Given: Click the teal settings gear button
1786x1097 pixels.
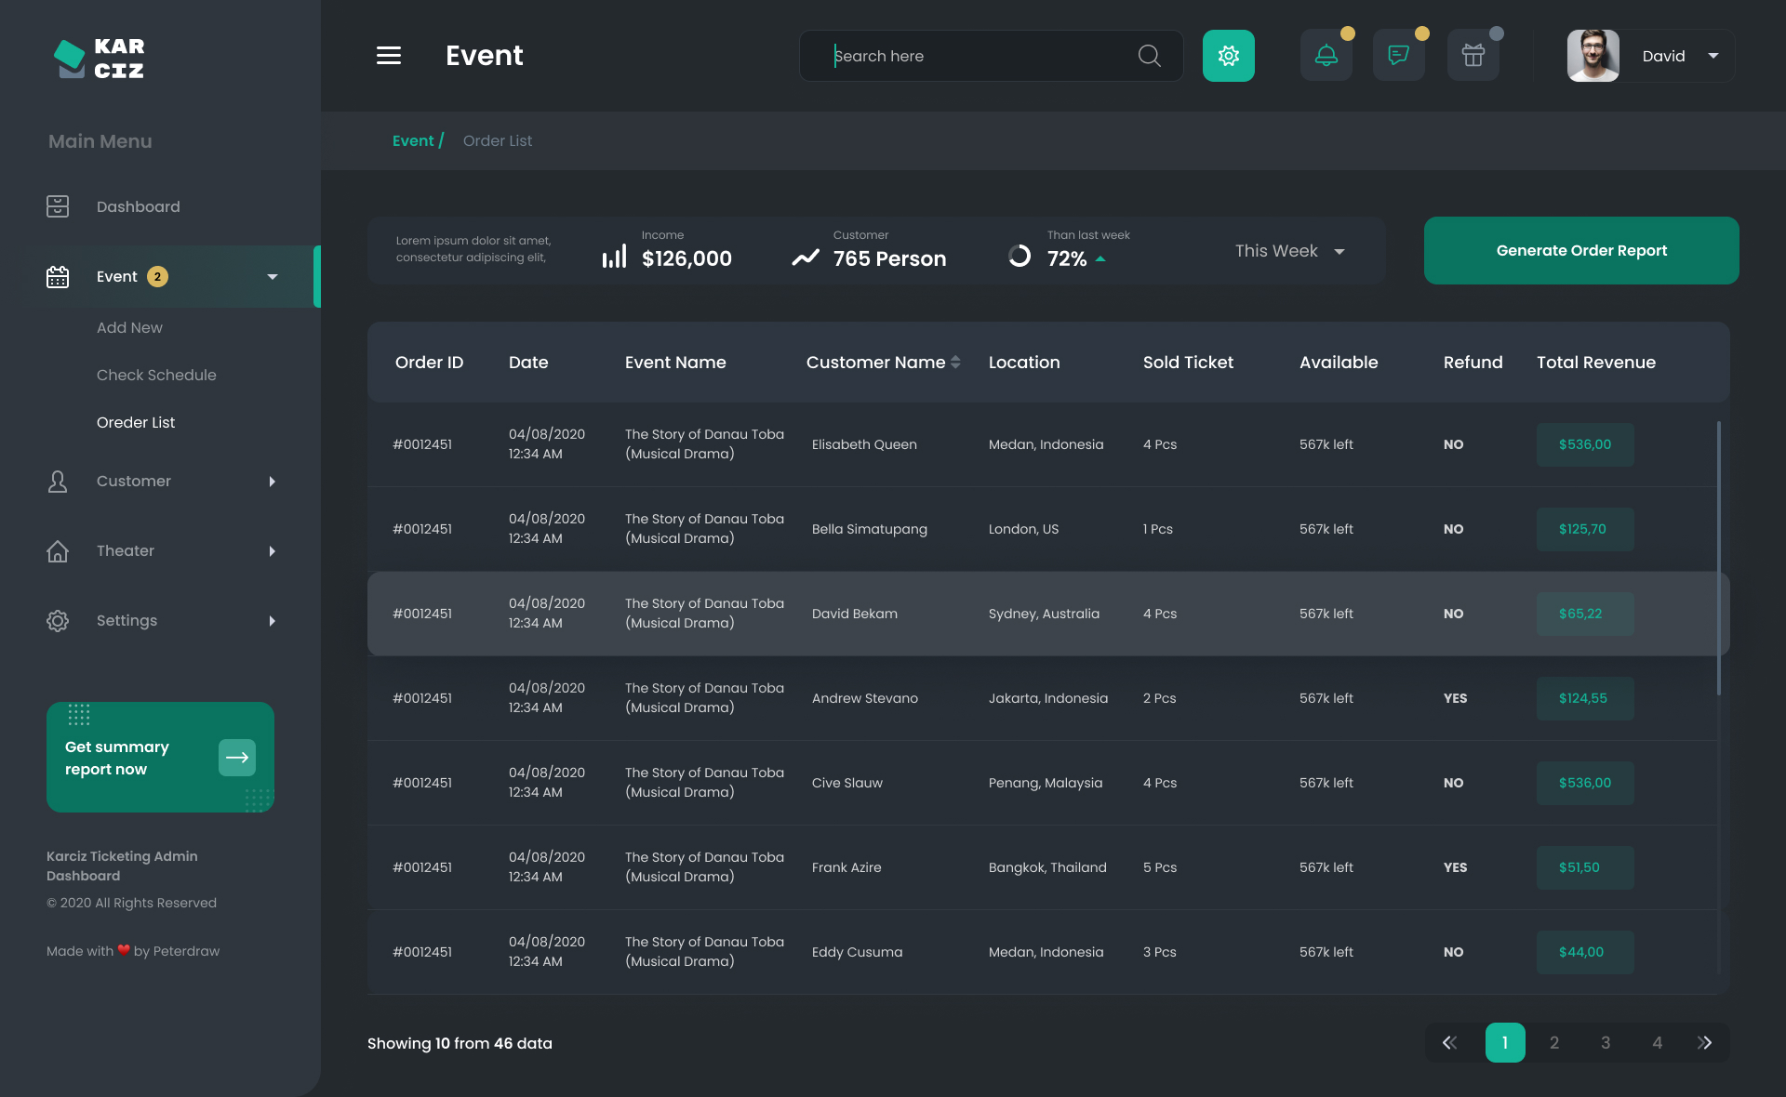Looking at the screenshot, I should (x=1228, y=56).
